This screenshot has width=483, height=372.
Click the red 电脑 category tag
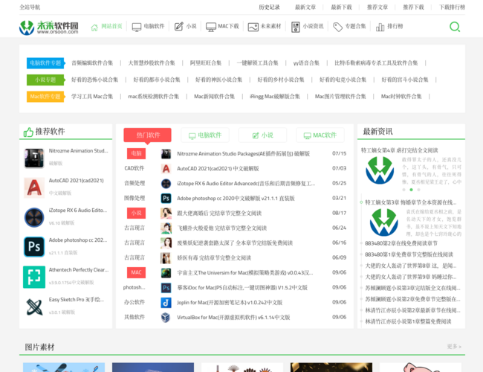click(136, 153)
